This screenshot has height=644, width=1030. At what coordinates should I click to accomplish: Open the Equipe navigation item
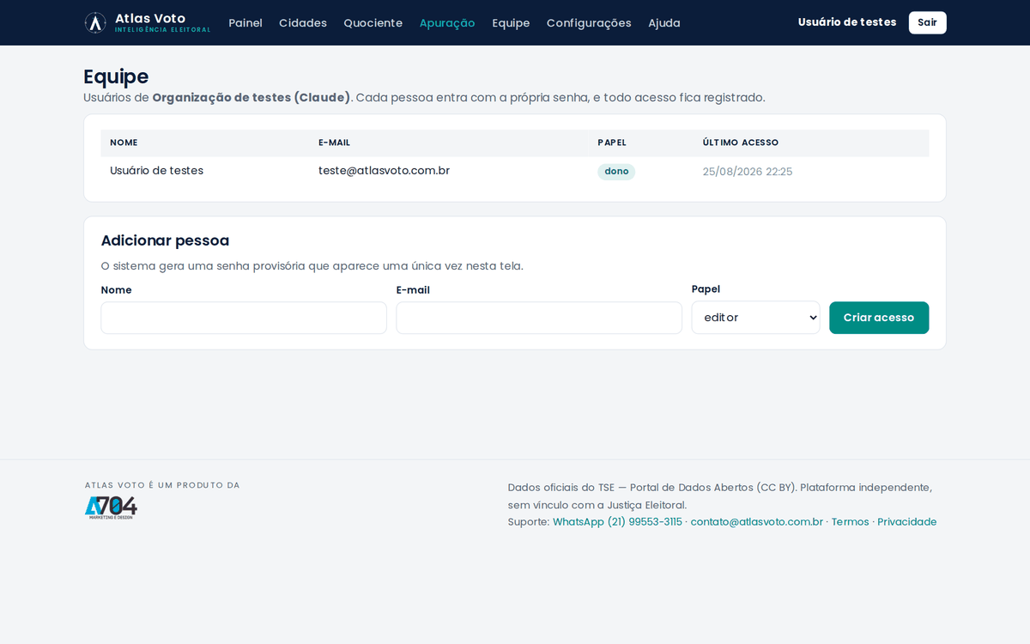point(511,23)
